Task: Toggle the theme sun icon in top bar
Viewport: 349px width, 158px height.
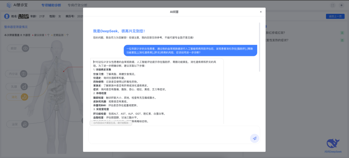Action: pos(341,5)
